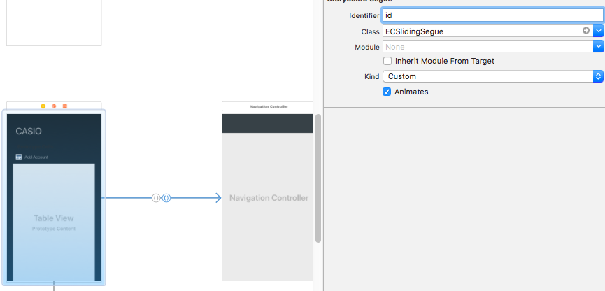Click the yellow view controller icon in scene dock
Screen dimensions: 605x291
(43, 106)
